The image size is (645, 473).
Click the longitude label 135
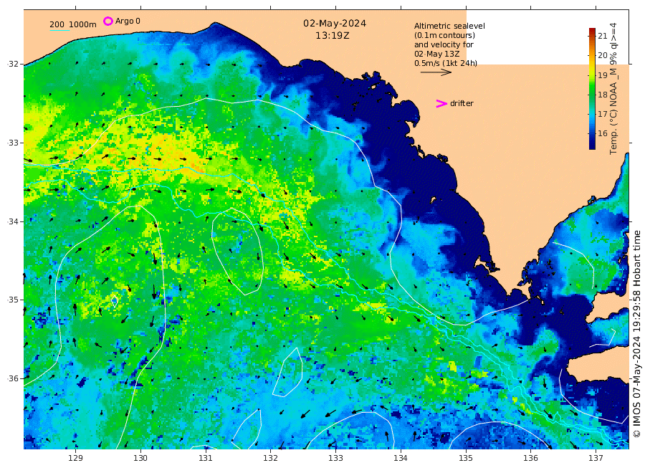click(x=466, y=458)
